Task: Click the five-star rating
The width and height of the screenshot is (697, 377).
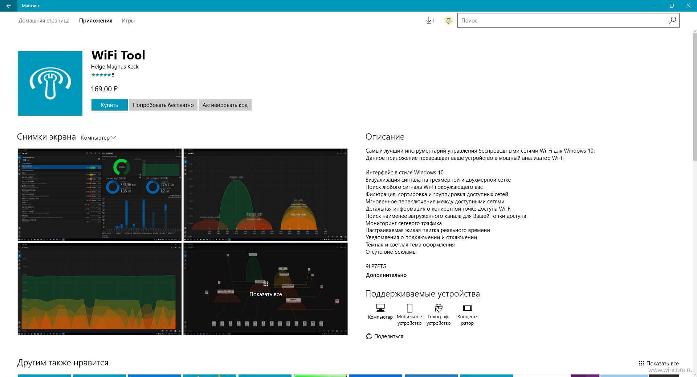Action: click(101, 75)
